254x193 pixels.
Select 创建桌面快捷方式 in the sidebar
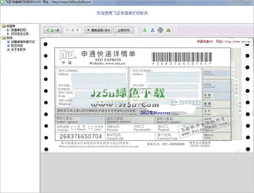pyautogui.click(x=23, y=42)
